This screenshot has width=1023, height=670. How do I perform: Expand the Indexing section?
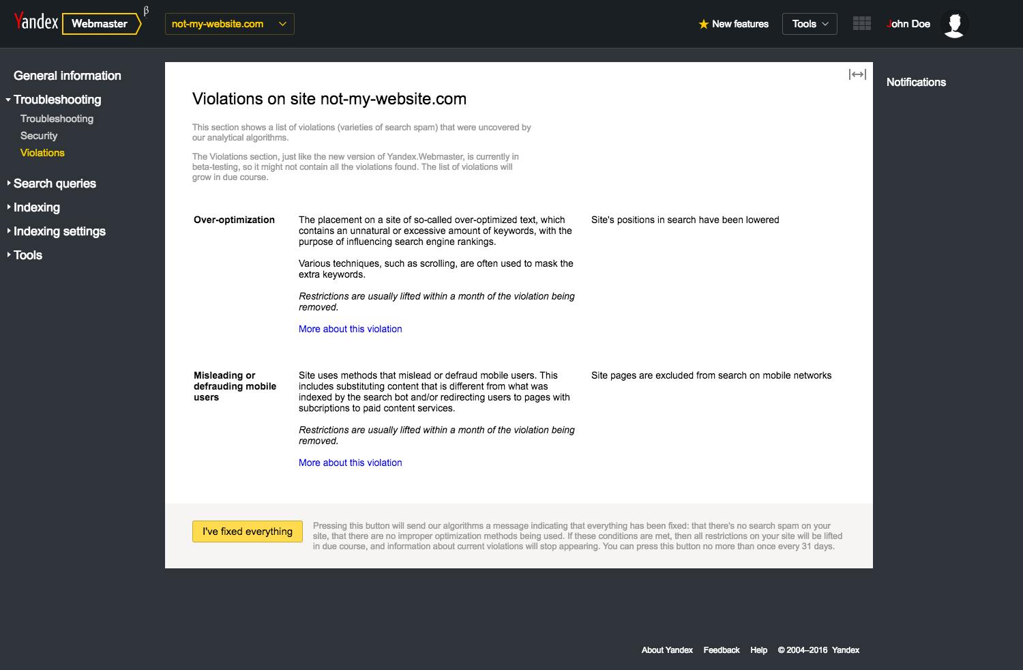coord(37,207)
